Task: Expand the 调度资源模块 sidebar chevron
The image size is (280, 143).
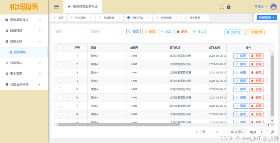Action: point(39,84)
